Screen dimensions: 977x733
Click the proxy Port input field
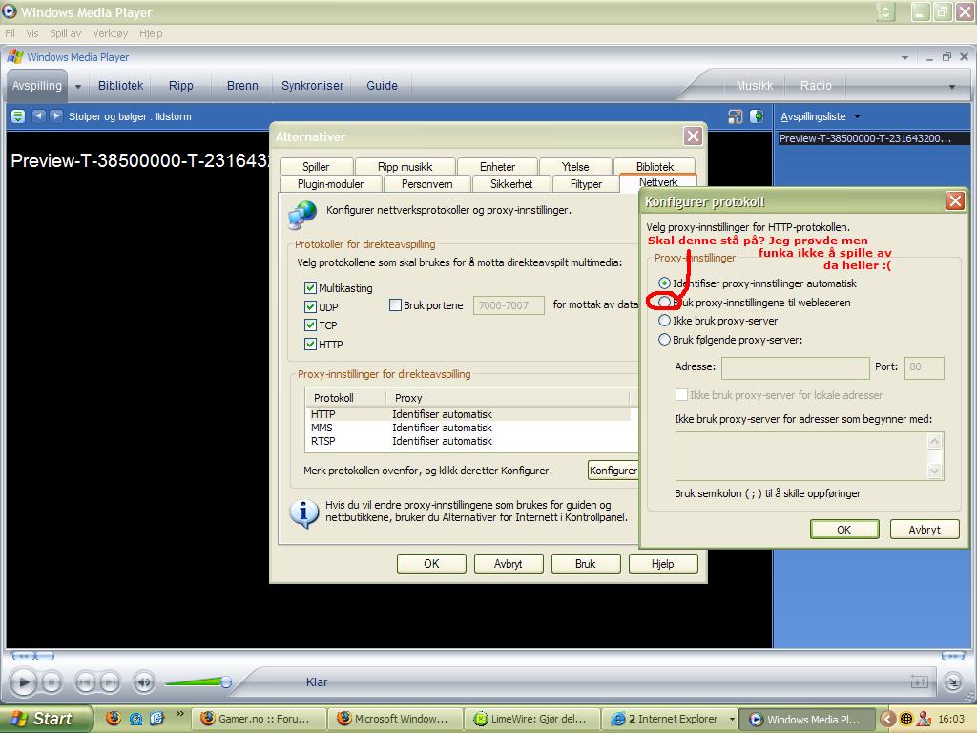coord(925,367)
